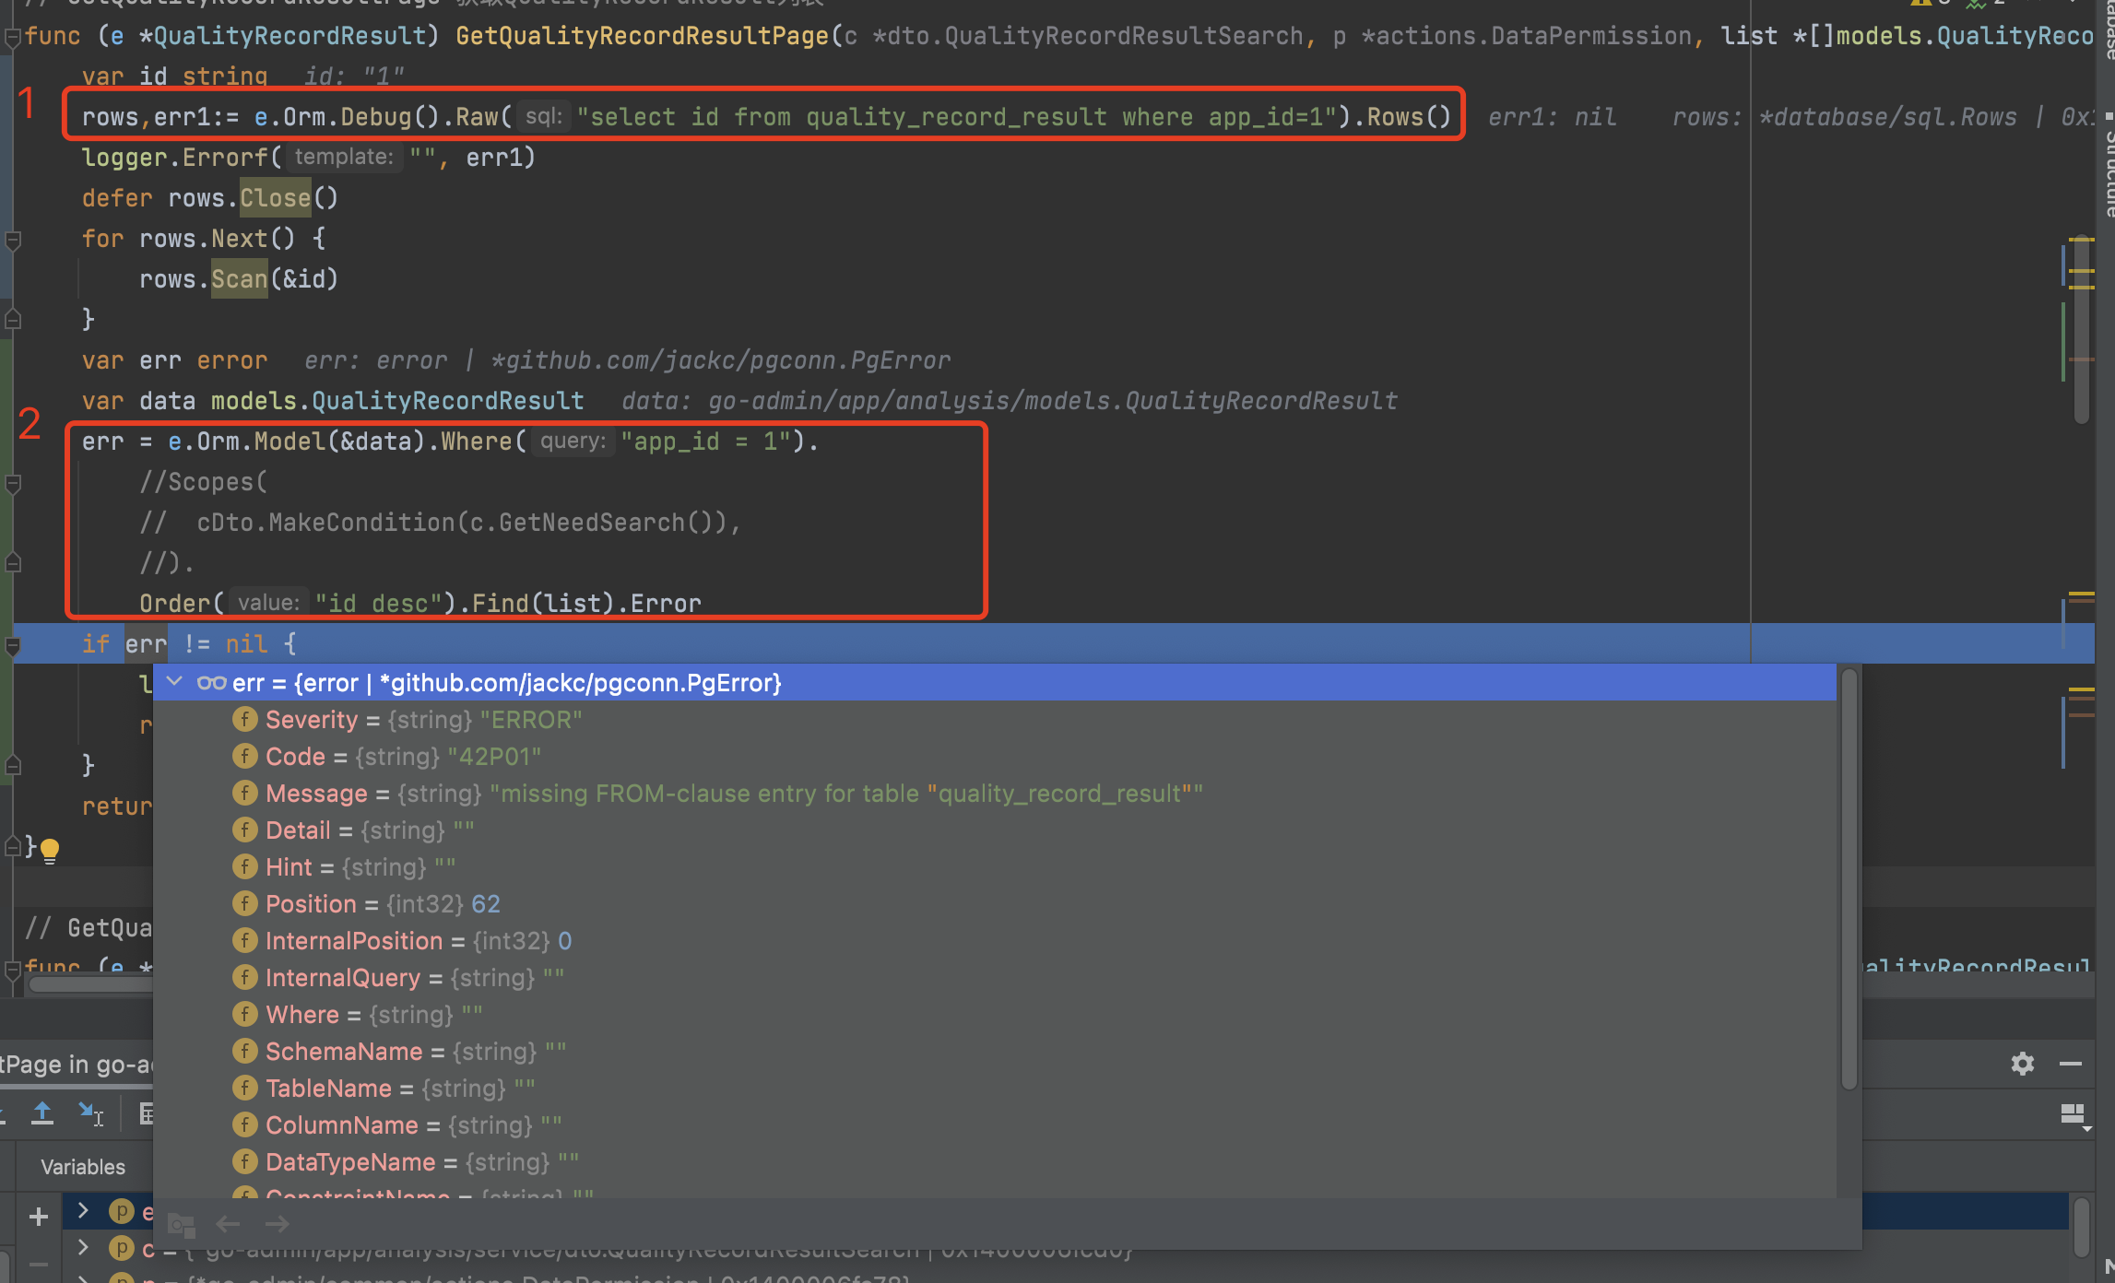The width and height of the screenshot is (2115, 1283).
Task: Click the watches glasses icon beside err
Action: pyautogui.click(x=211, y=683)
